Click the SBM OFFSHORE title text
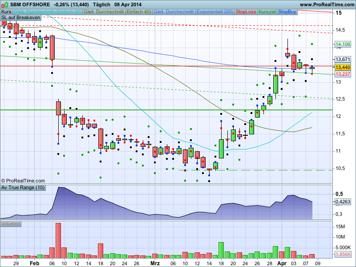 [x=30, y=4]
